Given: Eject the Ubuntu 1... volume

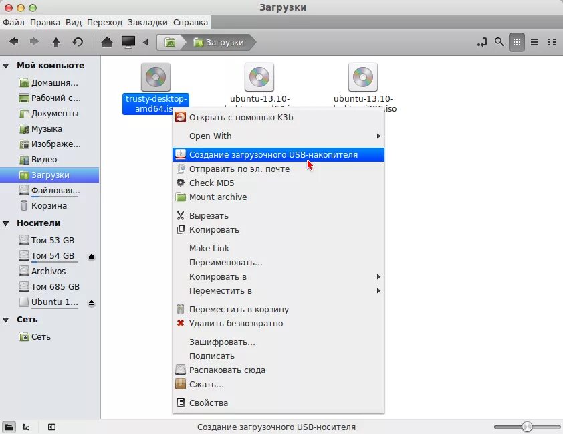Looking at the screenshot, I should coord(92,303).
